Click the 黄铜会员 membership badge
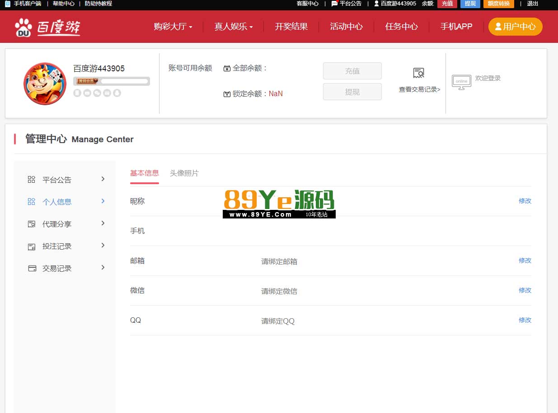Image resolution: width=558 pixels, height=413 pixels. (87, 81)
